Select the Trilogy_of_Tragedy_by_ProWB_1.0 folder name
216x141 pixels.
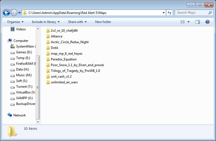75,71
